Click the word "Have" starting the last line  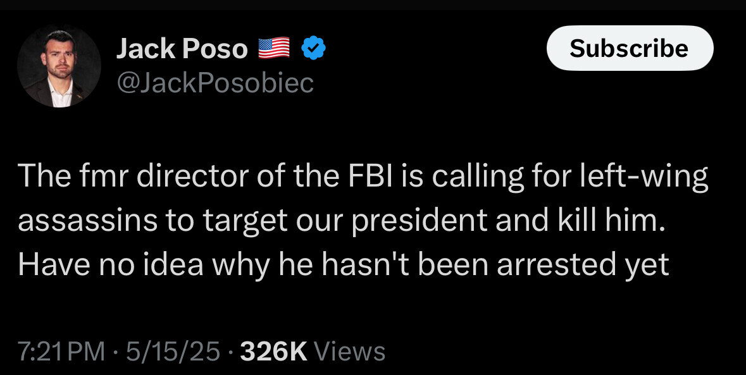point(49,264)
